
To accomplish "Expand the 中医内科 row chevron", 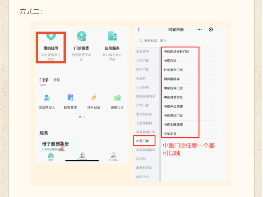I will [x=213, y=61].
